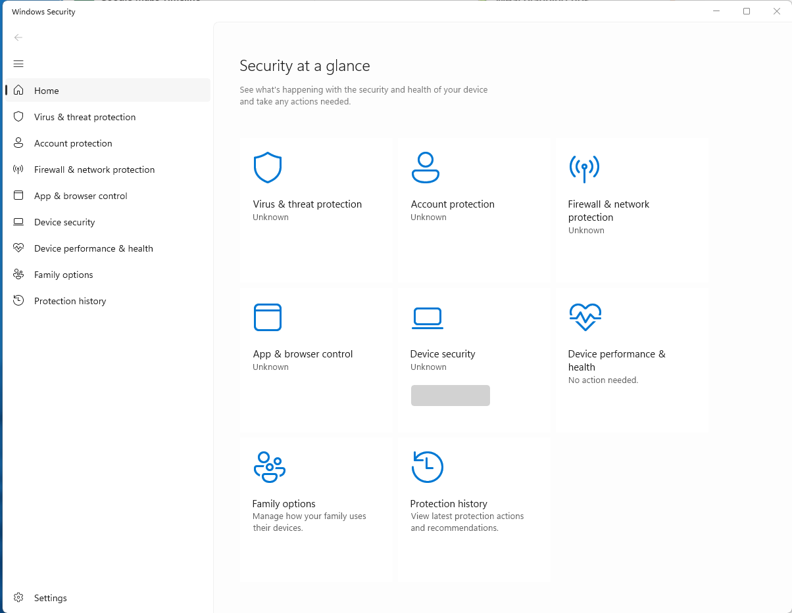Open the Firewall & network protection tile title
This screenshot has width=792, height=613.
point(608,210)
